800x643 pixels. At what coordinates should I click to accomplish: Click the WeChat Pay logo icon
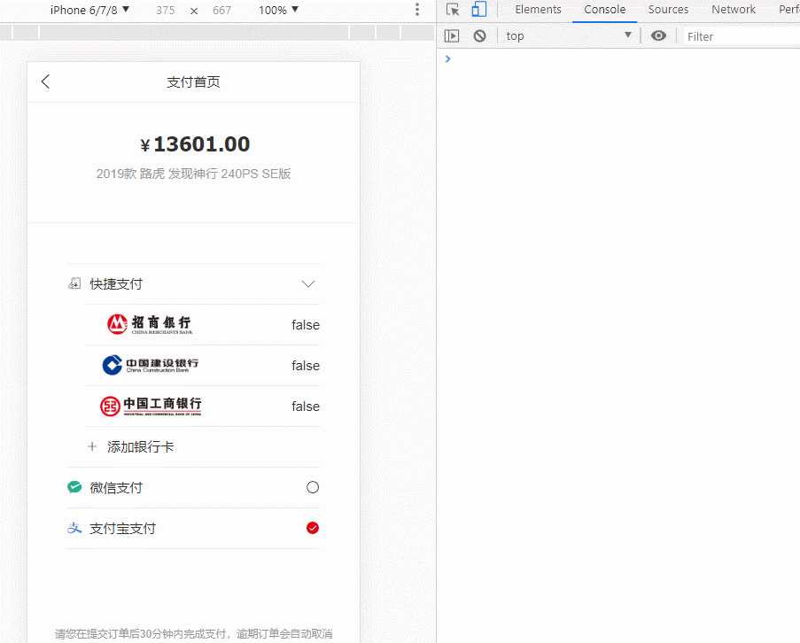tap(74, 487)
